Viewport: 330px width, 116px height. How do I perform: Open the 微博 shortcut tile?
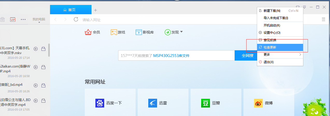point(269,102)
